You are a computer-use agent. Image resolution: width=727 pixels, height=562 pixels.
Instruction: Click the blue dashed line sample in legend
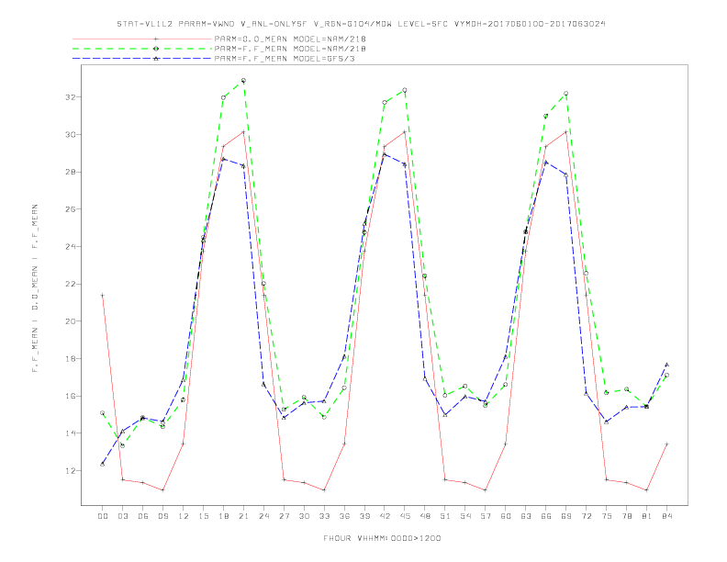[x=142, y=59]
